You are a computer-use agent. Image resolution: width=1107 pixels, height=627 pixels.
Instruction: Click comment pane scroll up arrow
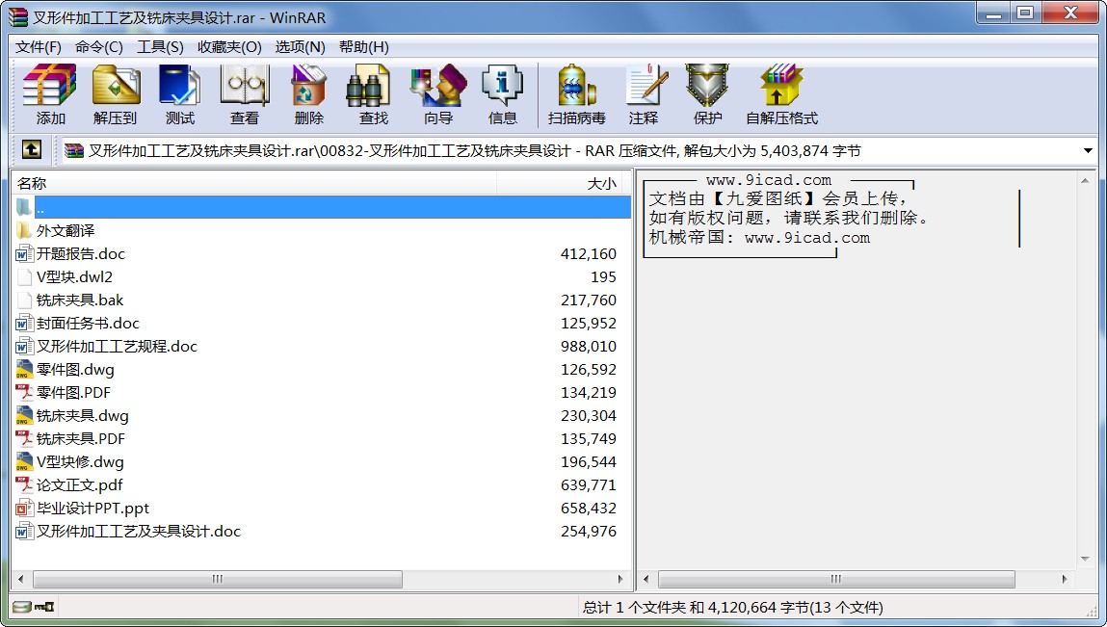click(x=1085, y=181)
